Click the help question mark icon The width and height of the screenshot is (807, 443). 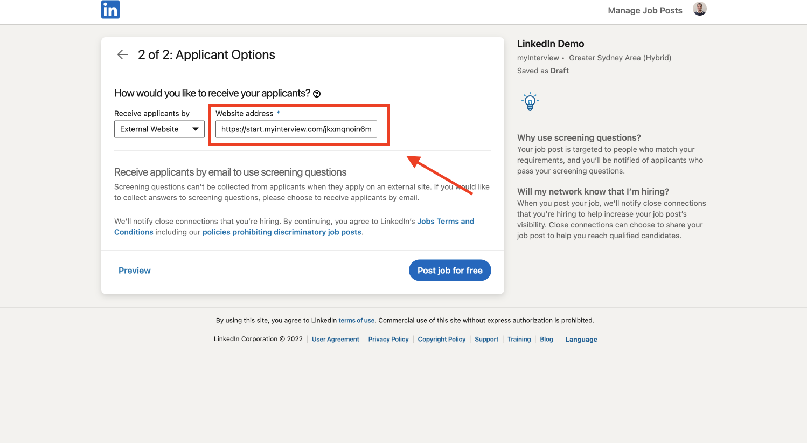tap(317, 94)
